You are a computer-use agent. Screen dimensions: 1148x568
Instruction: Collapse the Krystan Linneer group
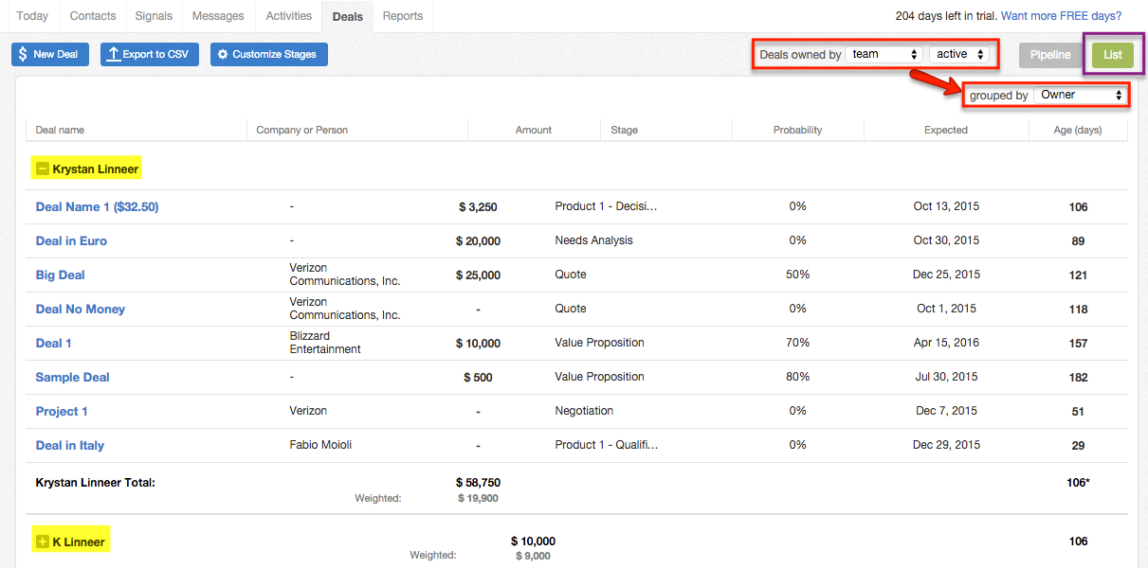43,169
